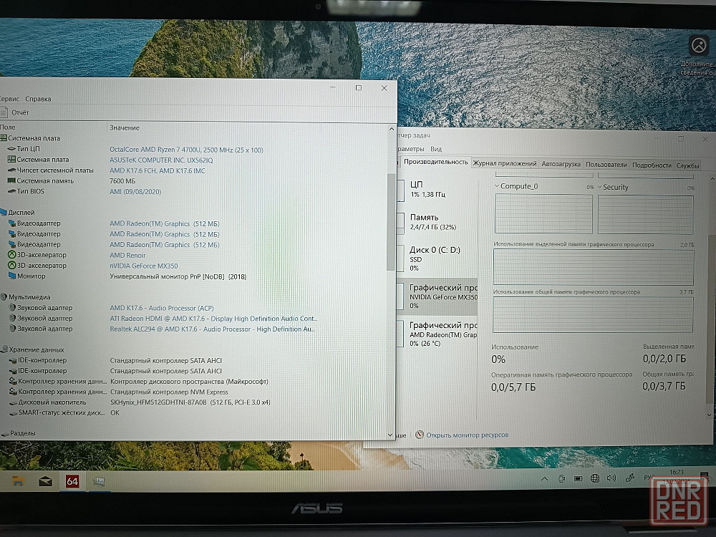Click the Windows Spotlight info icon on desktop
The image size is (716, 537).
click(x=698, y=44)
